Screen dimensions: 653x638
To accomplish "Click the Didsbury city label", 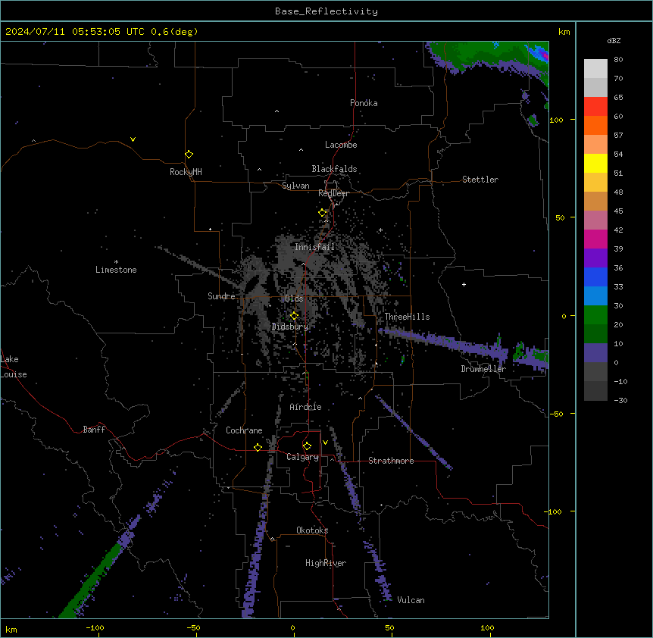I will pyautogui.click(x=290, y=327).
